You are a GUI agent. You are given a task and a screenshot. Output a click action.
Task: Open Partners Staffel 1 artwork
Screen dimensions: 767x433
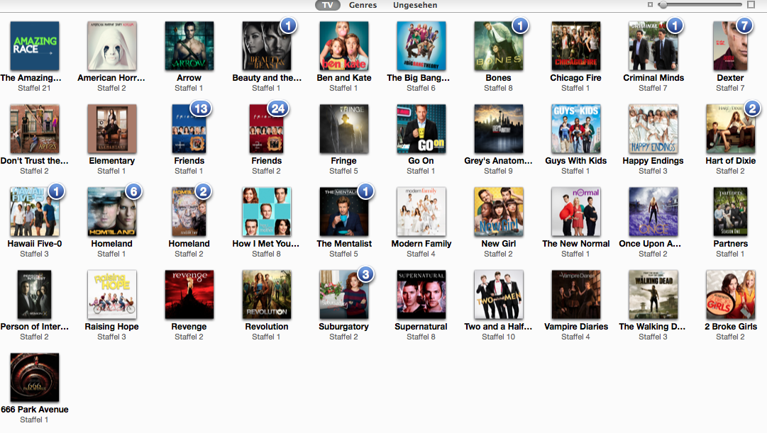point(730,212)
